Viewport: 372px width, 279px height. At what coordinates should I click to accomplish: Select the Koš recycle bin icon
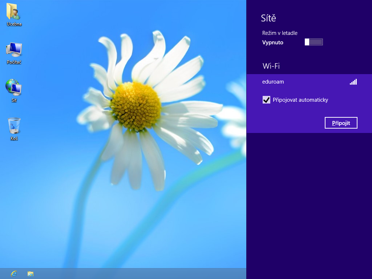pos(14,129)
